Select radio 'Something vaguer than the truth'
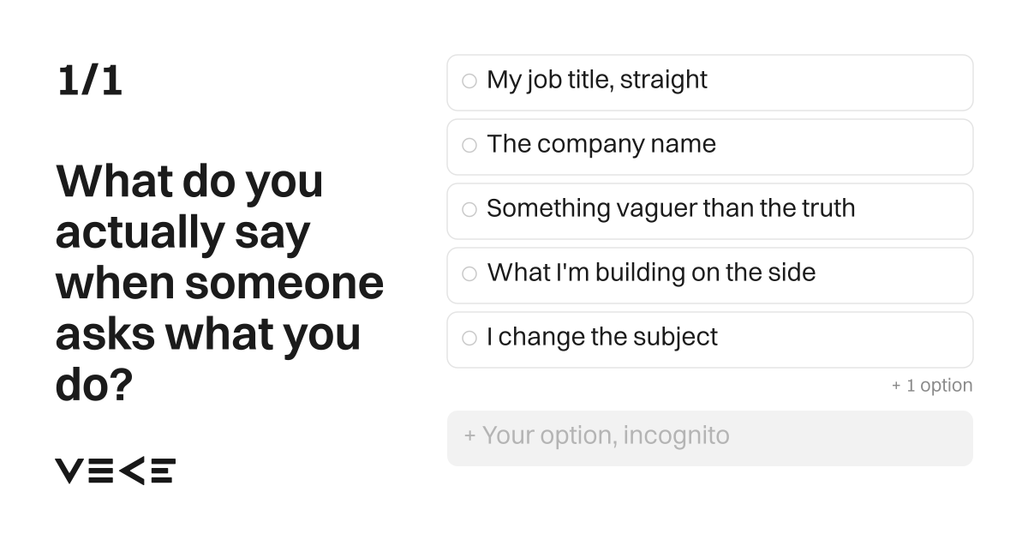 [x=469, y=210]
